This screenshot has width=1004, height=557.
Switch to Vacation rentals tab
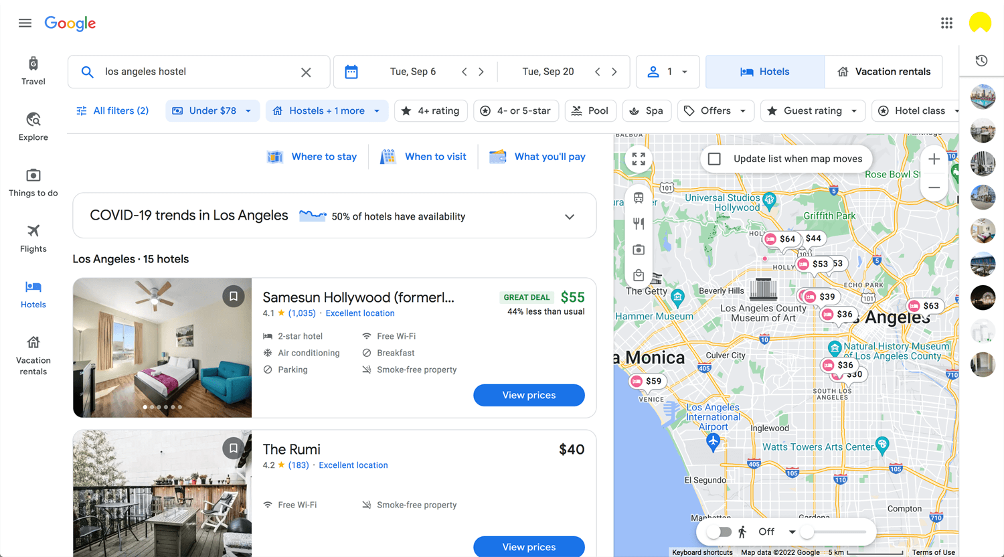point(884,72)
